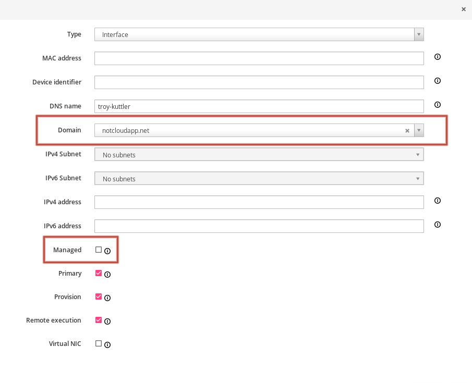Uncheck the Primary checkbox
The width and height of the screenshot is (472, 383).
(99, 273)
